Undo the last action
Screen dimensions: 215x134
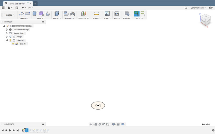[x=23, y=8]
